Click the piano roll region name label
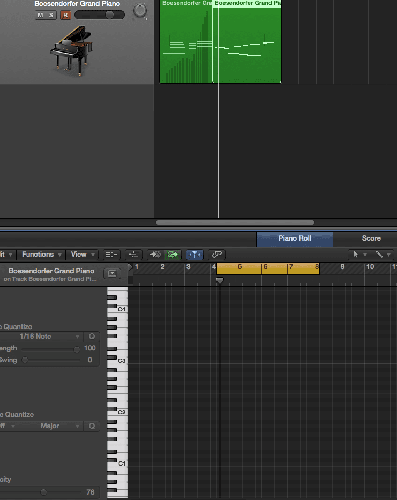397x500 pixels. (51, 271)
